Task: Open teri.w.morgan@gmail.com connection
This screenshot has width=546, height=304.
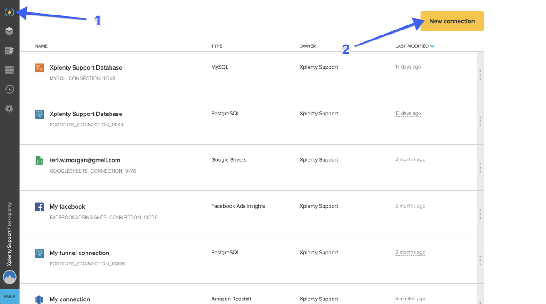Action: click(x=85, y=160)
